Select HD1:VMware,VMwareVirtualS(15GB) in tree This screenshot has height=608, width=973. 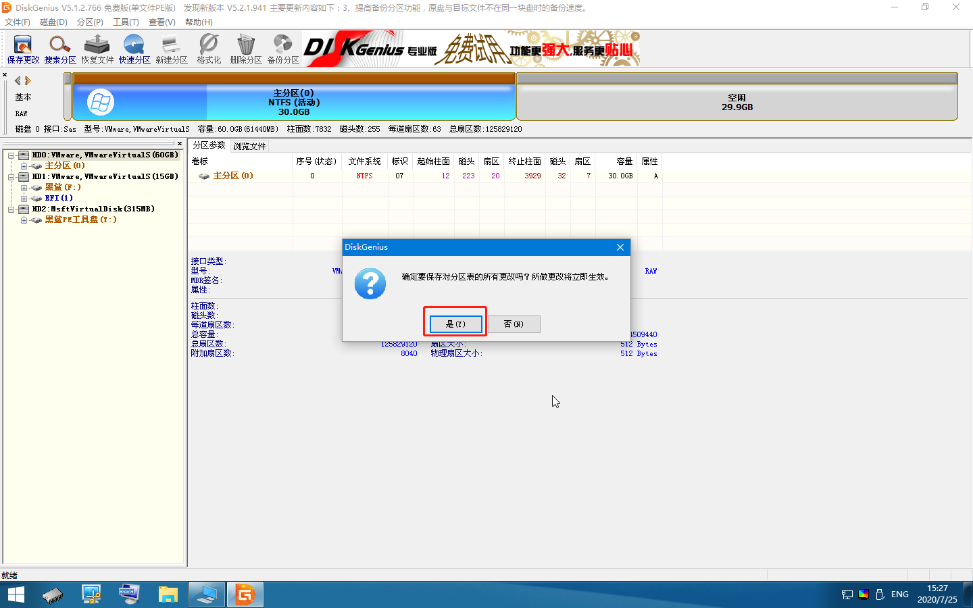105,176
